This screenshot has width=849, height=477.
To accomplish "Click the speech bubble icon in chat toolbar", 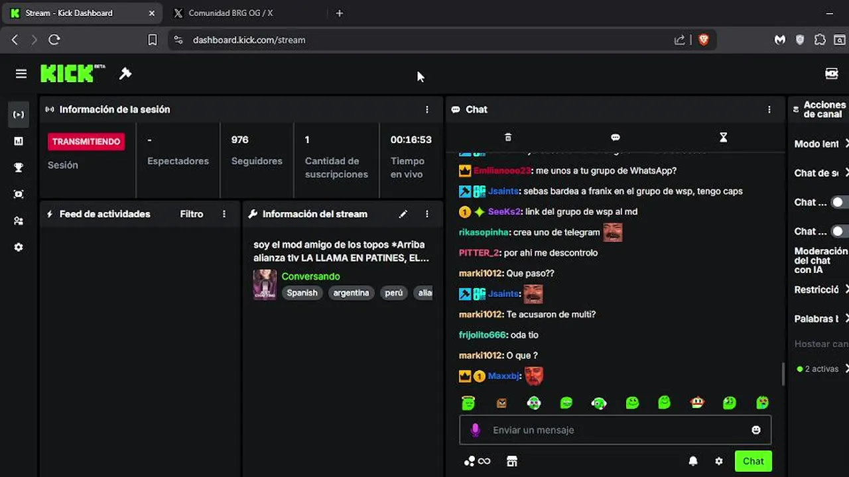I will [616, 137].
